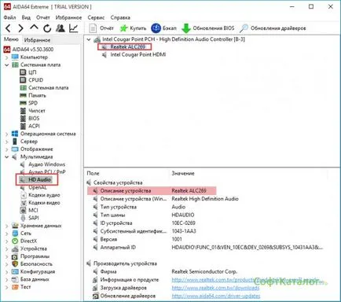Select the CPUID item
The height and width of the screenshot is (302, 341).
click(x=31, y=80)
